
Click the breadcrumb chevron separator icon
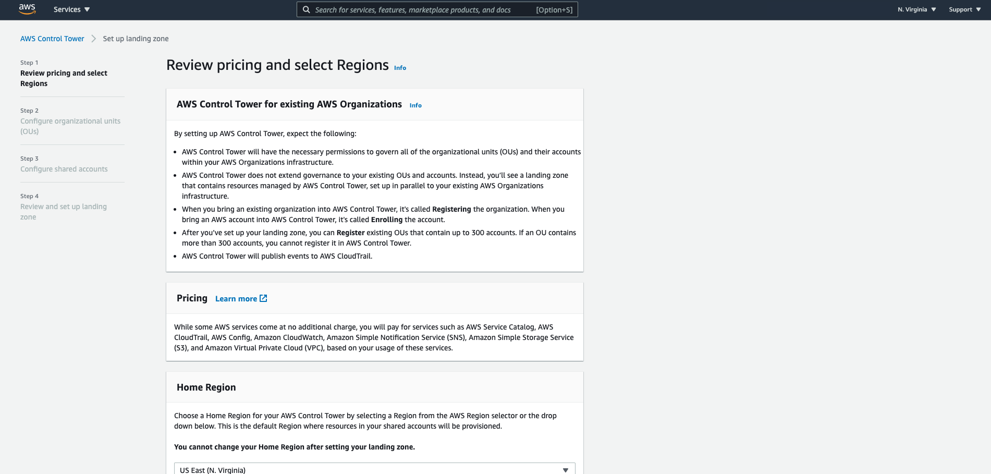click(94, 39)
